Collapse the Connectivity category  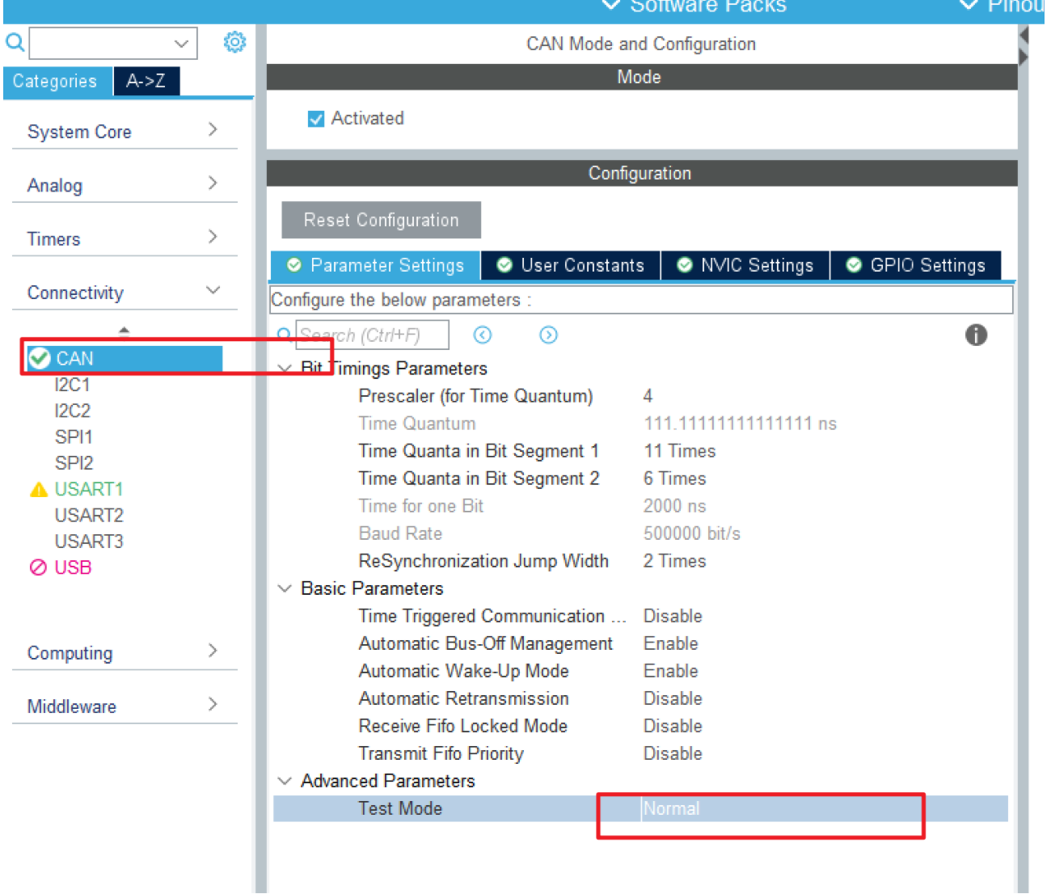[x=213, y=290]
